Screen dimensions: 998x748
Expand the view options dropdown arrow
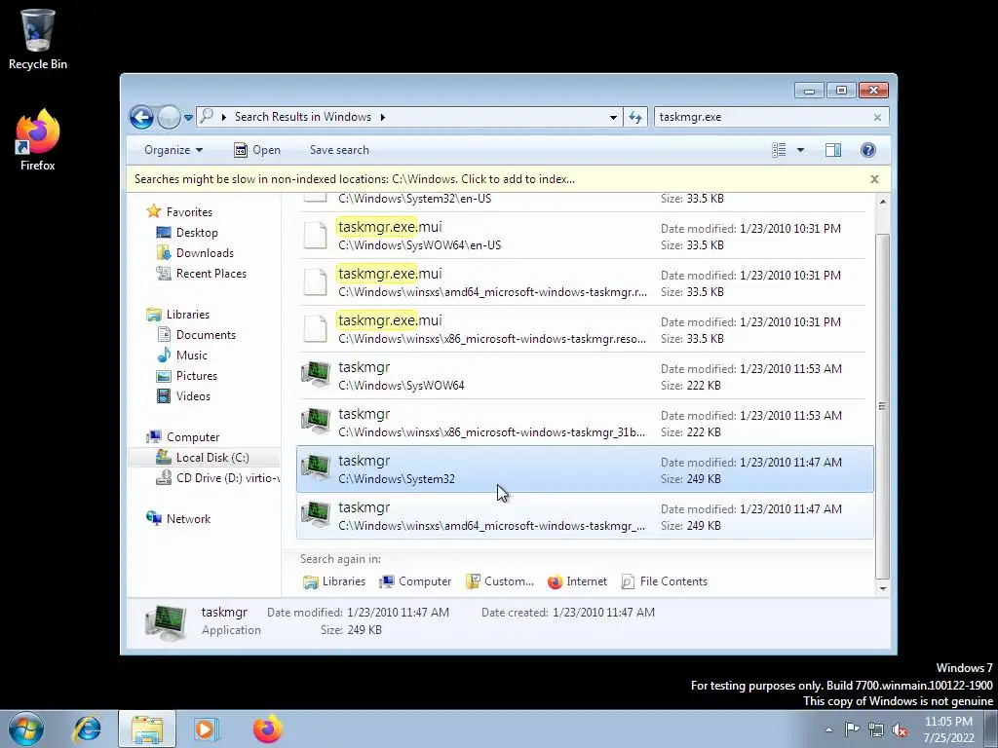click(800, 150)
